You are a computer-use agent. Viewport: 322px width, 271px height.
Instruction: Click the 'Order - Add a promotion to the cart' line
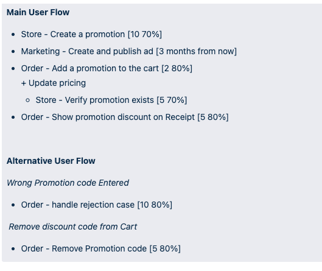tap(107, 68)
